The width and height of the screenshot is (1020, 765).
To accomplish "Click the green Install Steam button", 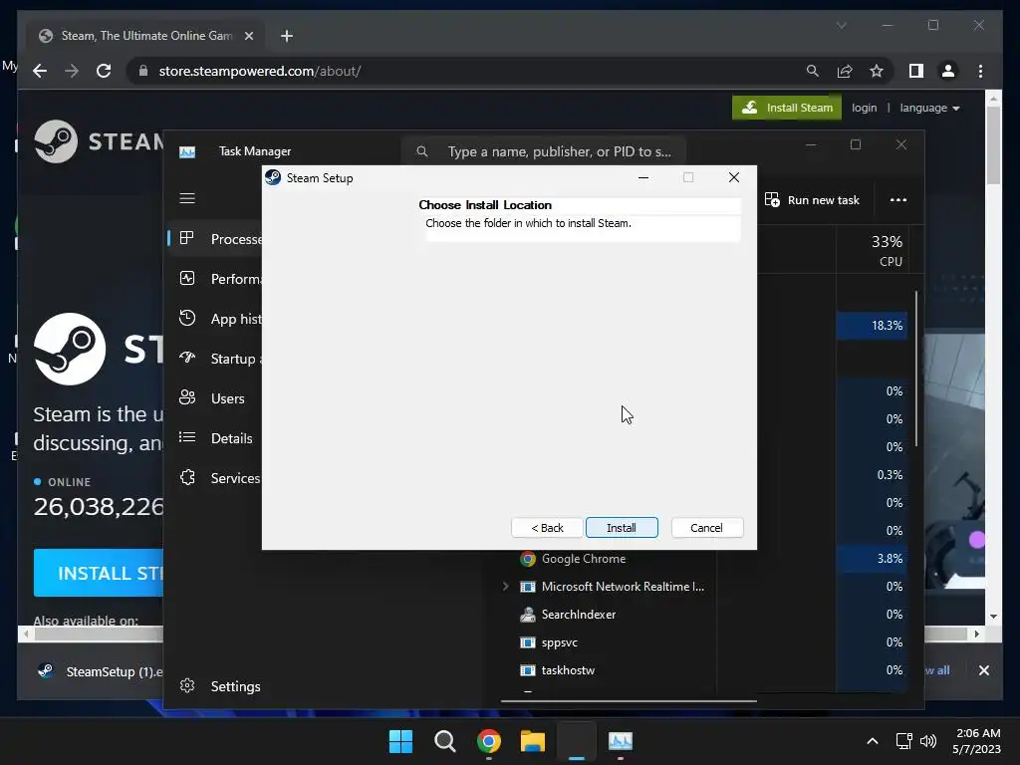I will point(787,108).
